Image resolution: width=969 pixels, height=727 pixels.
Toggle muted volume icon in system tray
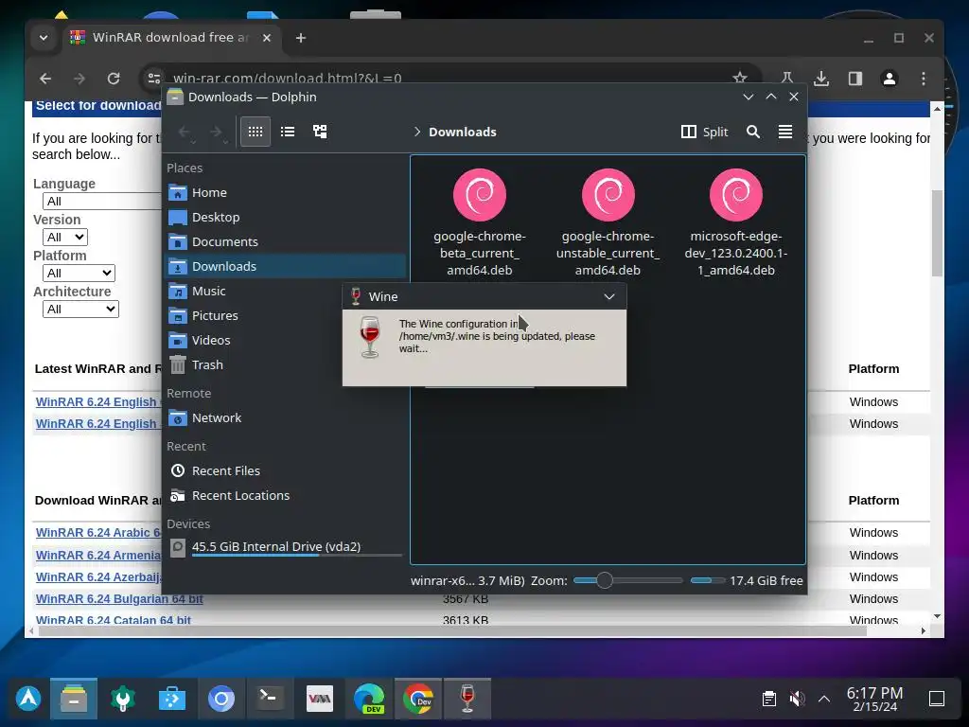click(x=797, y=699)
